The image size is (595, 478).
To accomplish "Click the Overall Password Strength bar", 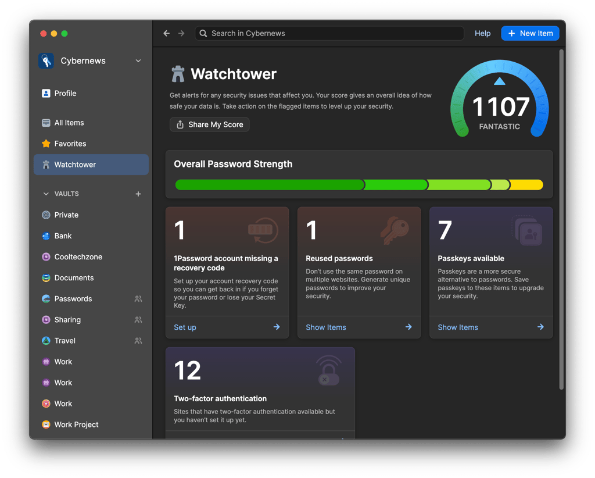I will 359,185.
